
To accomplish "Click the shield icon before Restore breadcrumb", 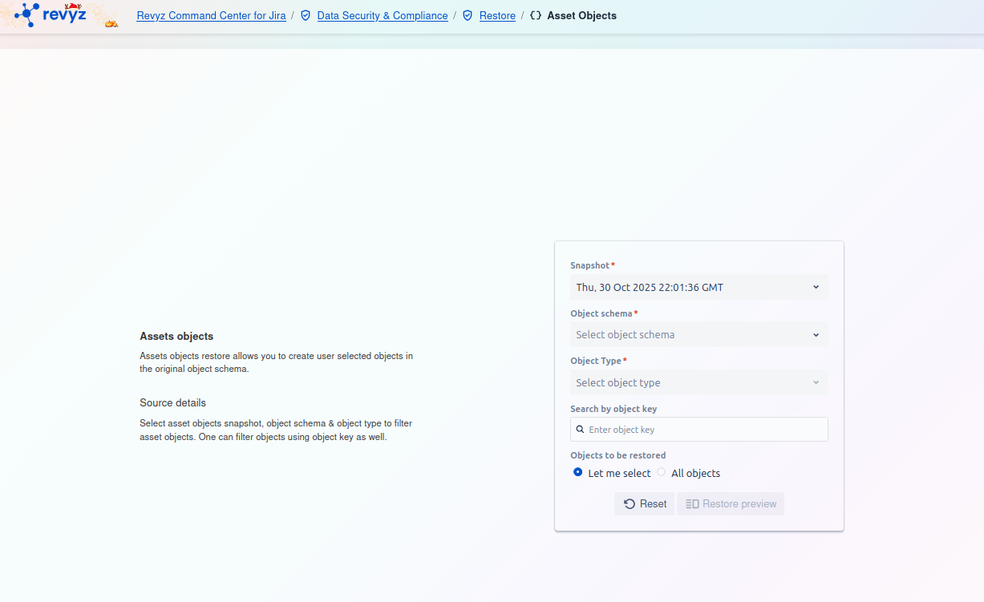I will [x=468, y=15].
